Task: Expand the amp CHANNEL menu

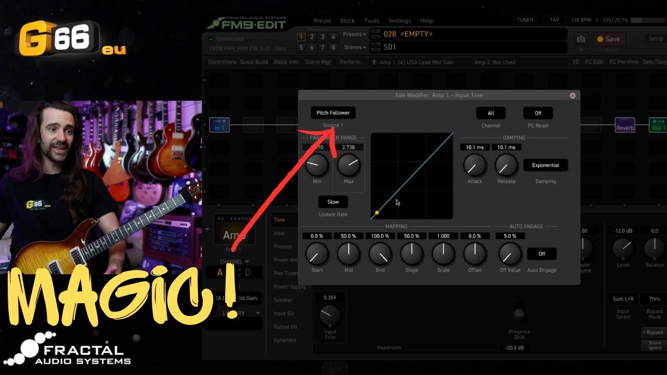Action: pyautogui.click(x=234, y=261)
